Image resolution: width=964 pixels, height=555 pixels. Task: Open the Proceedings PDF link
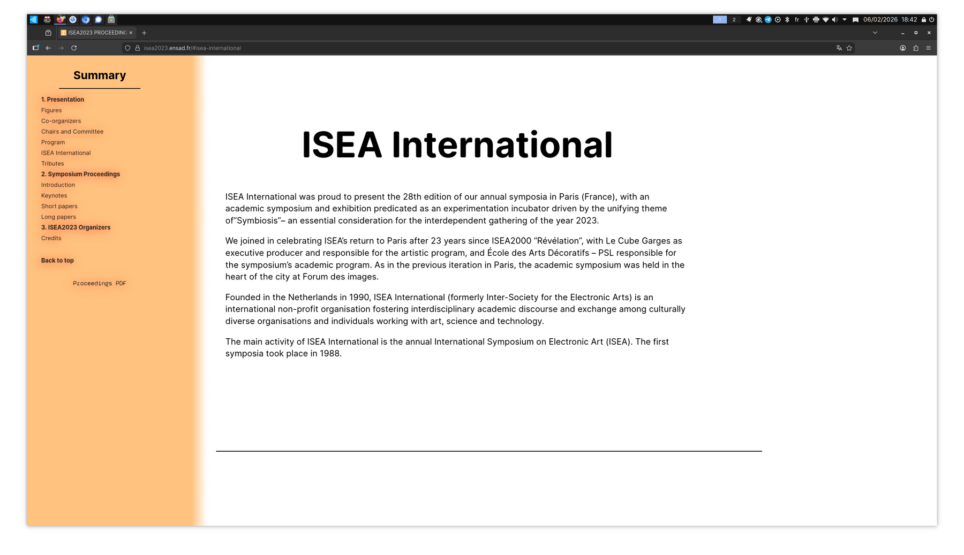coord(100,284)
